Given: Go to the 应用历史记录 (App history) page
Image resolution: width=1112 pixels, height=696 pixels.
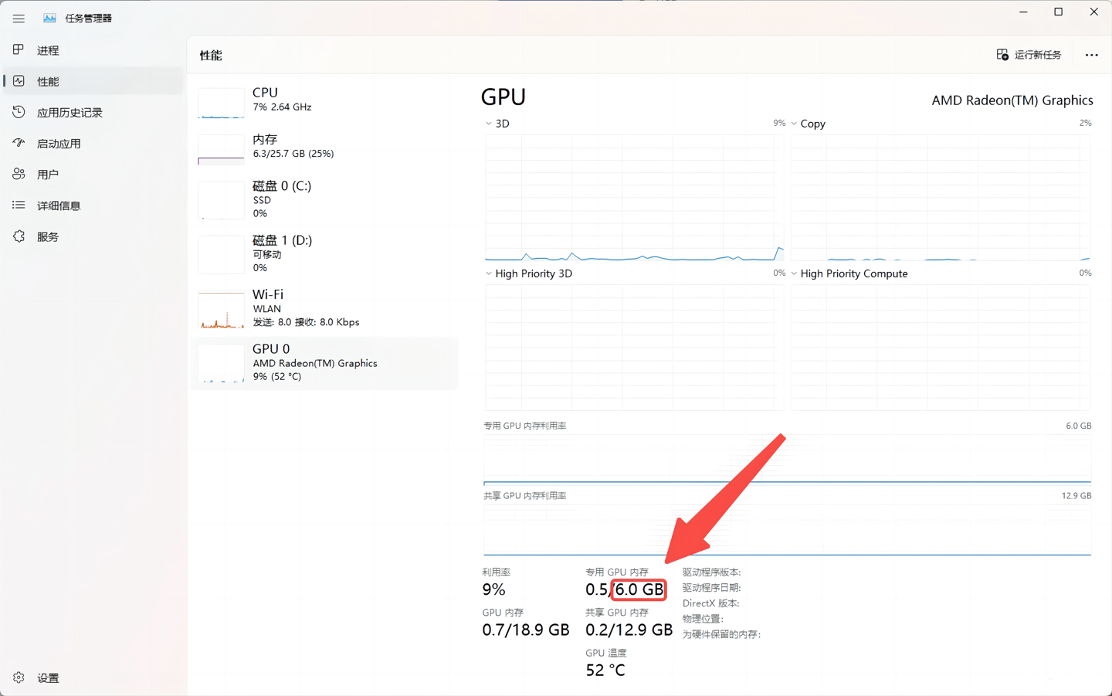Looking at the screenshot, I should point(93,112).
